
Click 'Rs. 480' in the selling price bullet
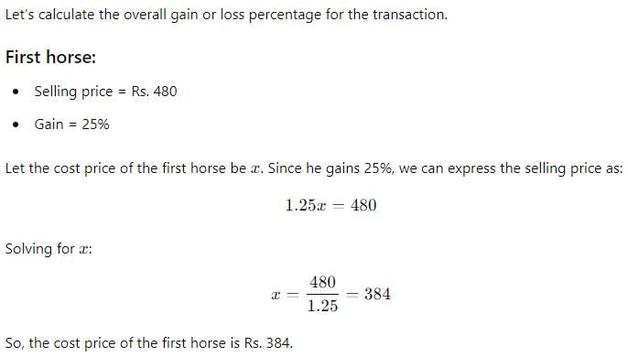[x=154, y=92]
